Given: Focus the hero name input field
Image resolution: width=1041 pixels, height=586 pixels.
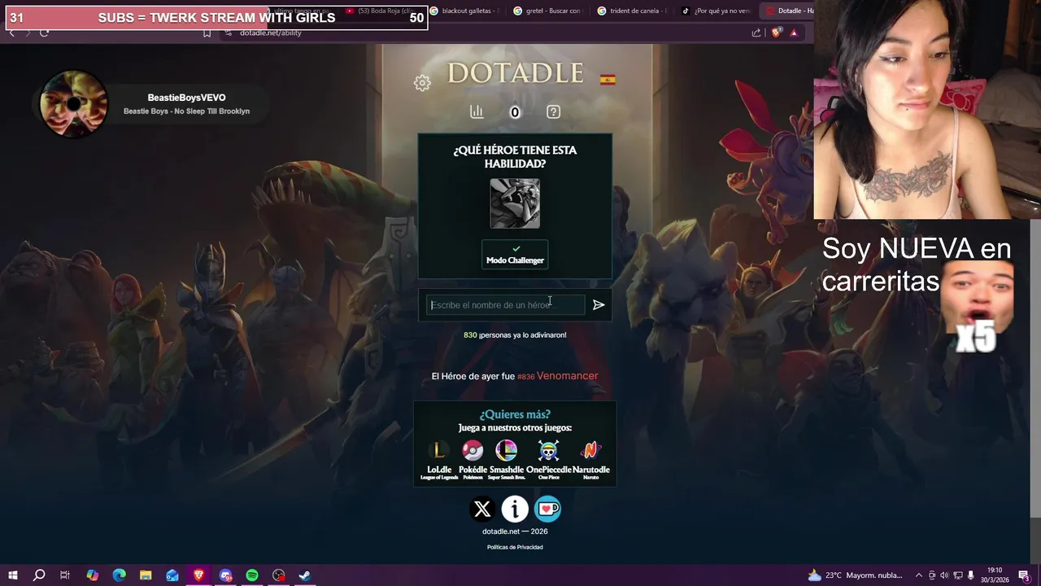Looking at the screenshot, I should click(506, 304).
